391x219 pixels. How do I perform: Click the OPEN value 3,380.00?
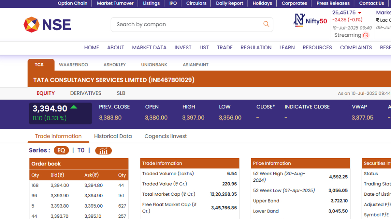(156, 118)
